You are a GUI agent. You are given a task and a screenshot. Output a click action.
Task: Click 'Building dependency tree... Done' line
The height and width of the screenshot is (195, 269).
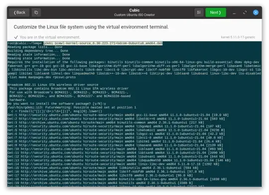(x=38, y=51)
